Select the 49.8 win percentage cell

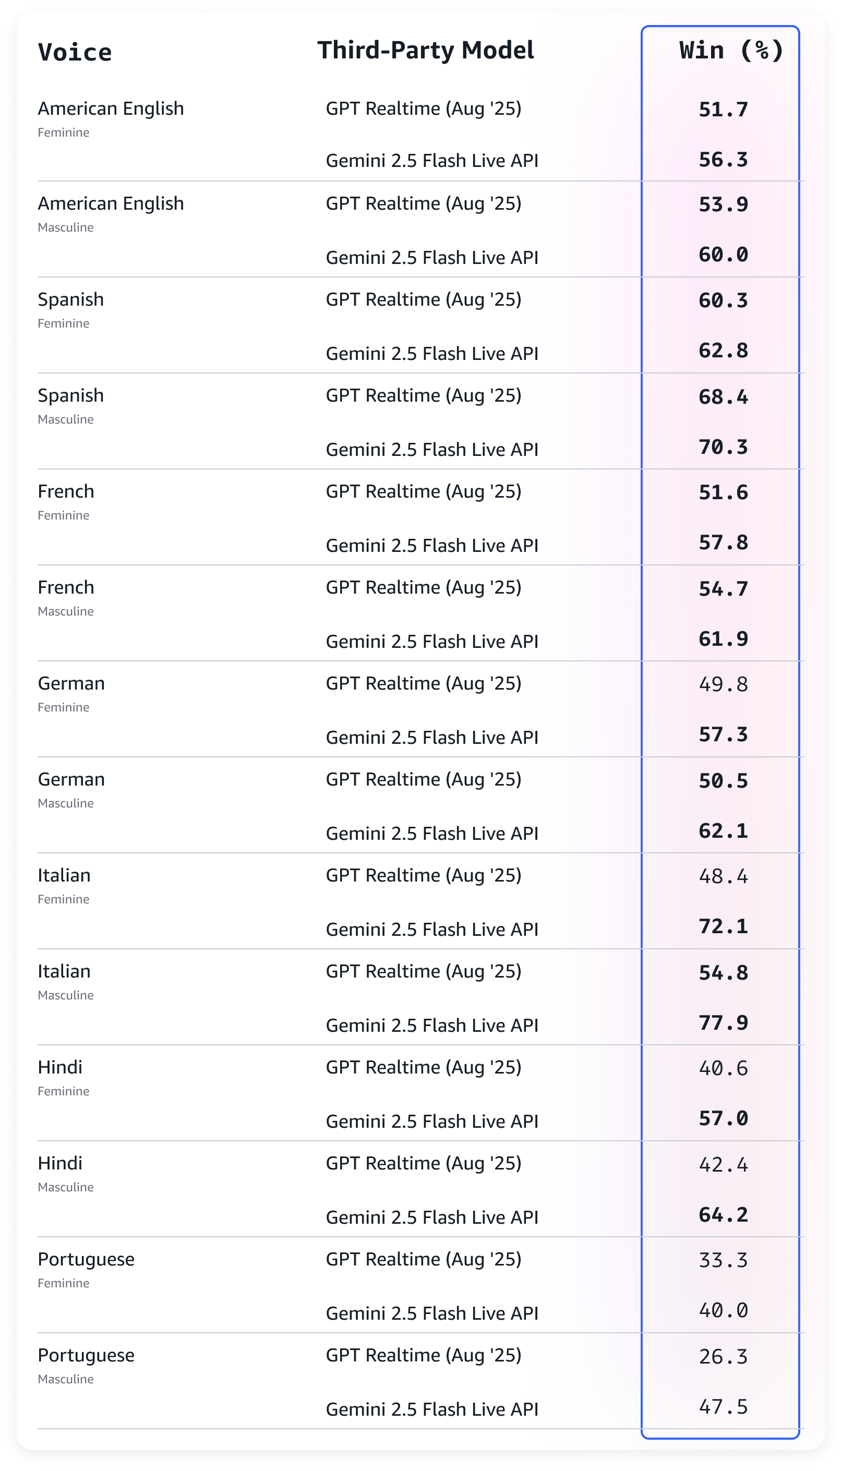(723, 684)
